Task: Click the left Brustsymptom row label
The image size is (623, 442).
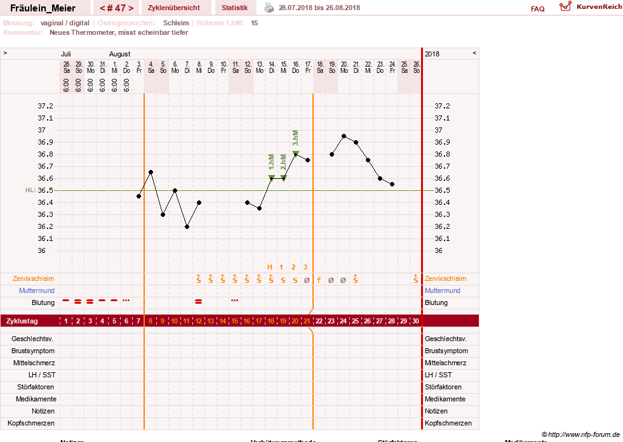Action: tap(33, 351)
